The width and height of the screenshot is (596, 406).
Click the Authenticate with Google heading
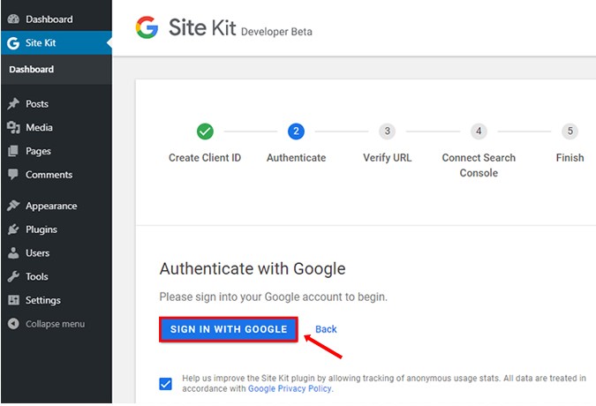coord(253,269)
